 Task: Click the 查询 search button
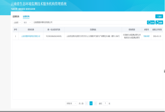tap(151, 22)
